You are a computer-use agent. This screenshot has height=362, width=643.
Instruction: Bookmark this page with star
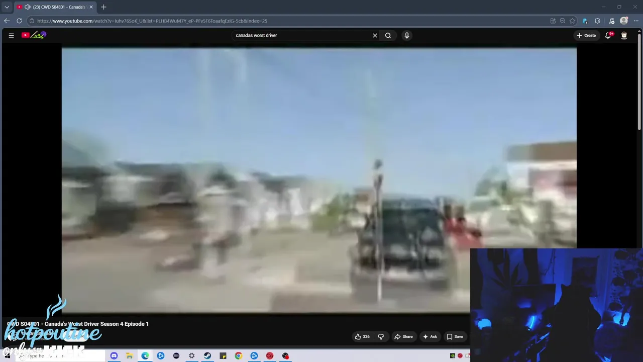pyautogui.click(x=572, y=21)
